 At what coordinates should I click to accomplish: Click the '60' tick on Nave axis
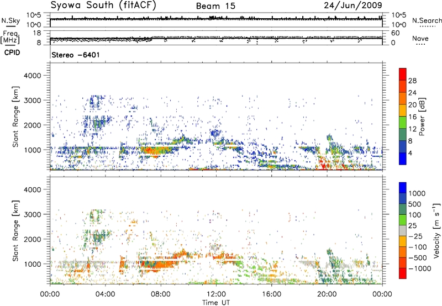(395, 33)
